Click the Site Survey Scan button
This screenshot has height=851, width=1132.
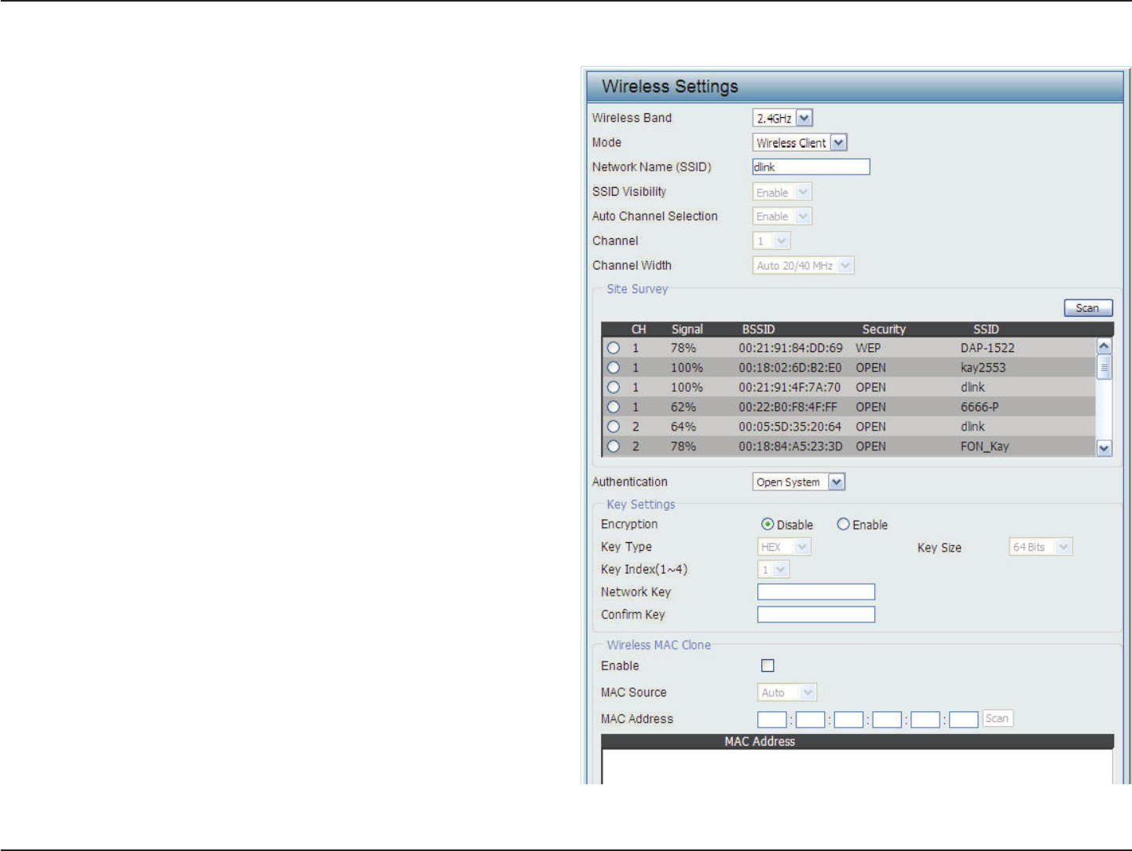click(1088, 308)
